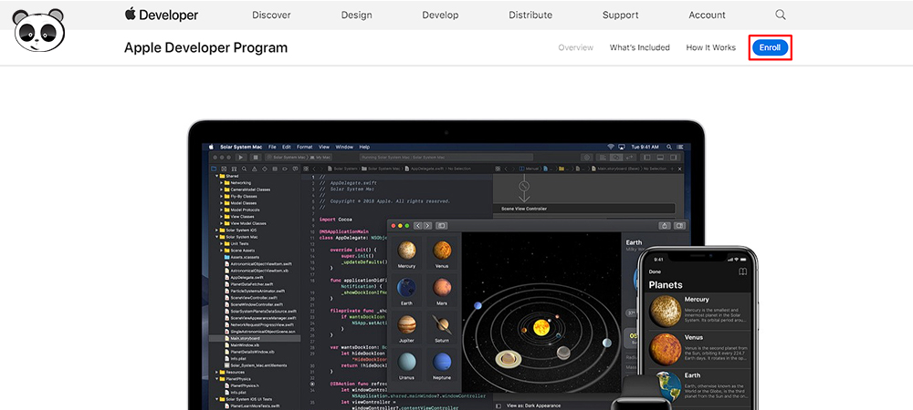Expand the Resources folder

pos(217,373)
